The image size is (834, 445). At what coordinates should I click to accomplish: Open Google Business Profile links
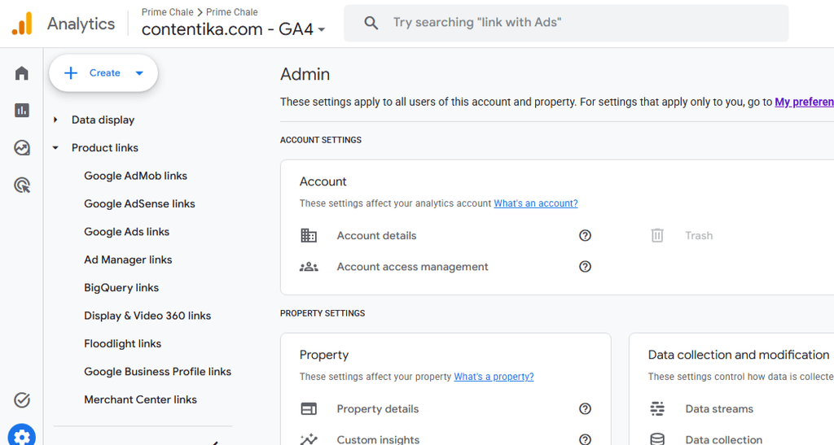click(x=157, y=372)
